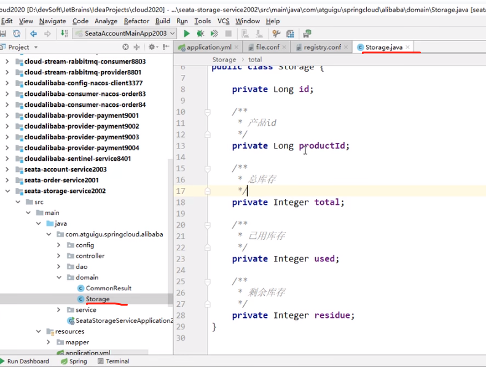Open the run configuration dropdown SeataAccountMainApp2003
486x367 pixels.
click(125, 34)
